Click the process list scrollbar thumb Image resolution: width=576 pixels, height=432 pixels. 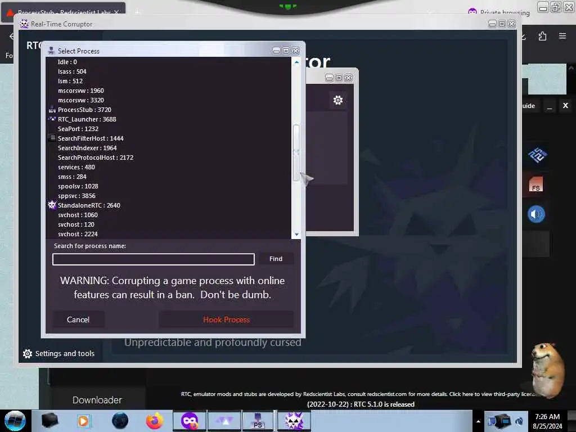[x=296, y=152]
